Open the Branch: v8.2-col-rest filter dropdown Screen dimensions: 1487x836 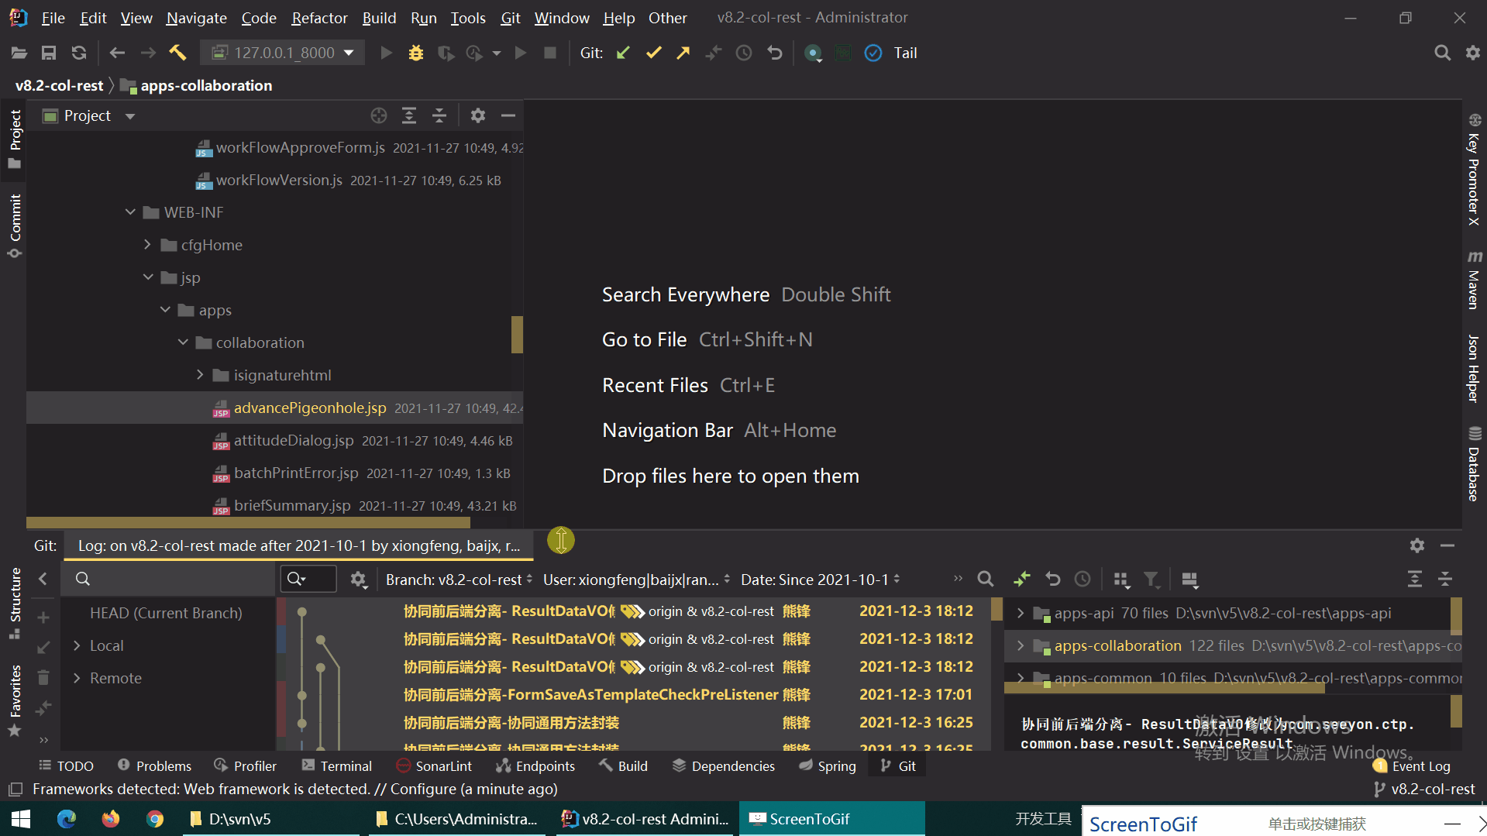(x=459, y=580)
